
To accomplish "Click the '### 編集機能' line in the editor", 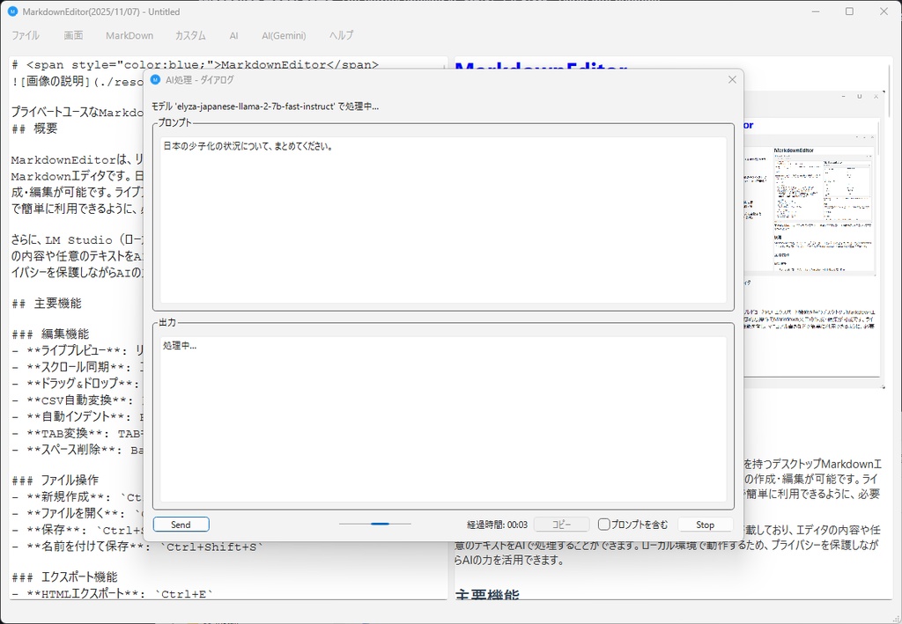I will click(x=50, y=334).
